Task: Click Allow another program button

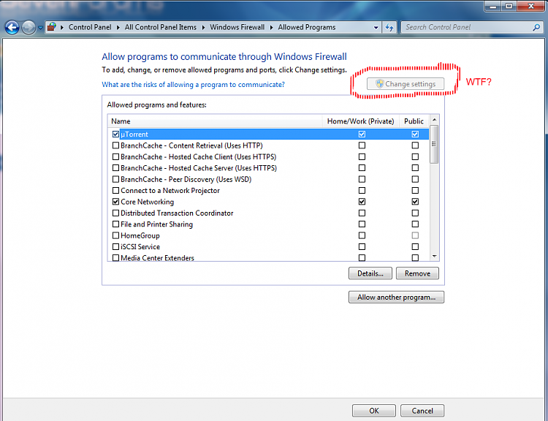Action: pyautogui.click(x=396, y=297)
